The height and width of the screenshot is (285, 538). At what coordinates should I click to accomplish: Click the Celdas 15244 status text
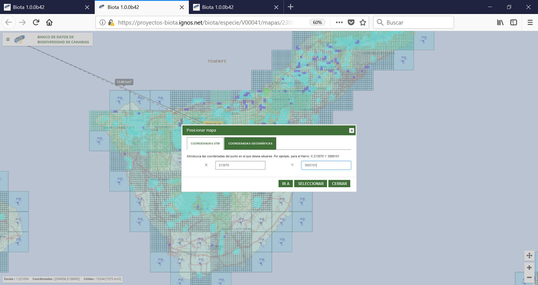102,279
